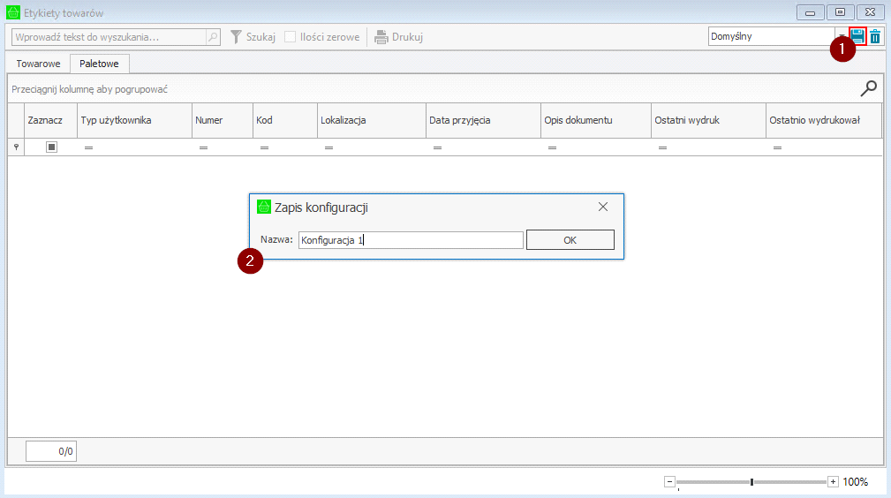The image size is (891, 498).
Task: Click the Nazwa configuration name field
Action: [x=411, y=240]
